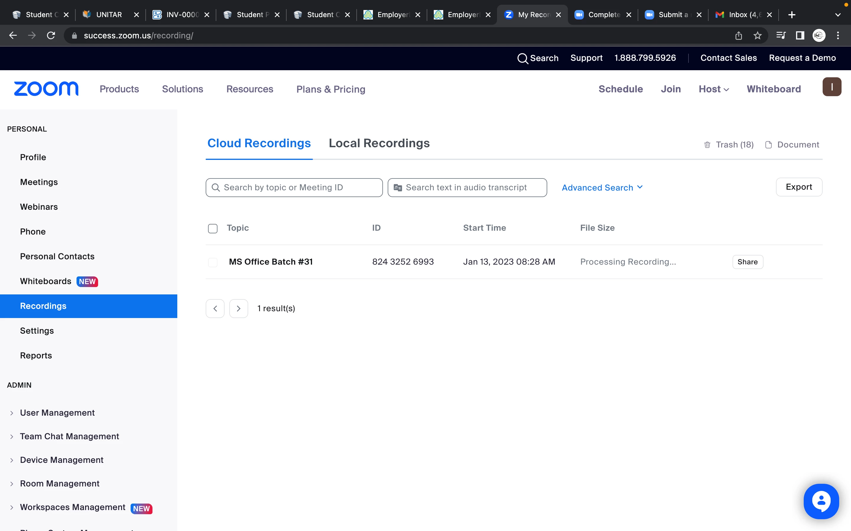
Task: Check the MS Office Batch #31 checkbox
Action: (213, 262)
